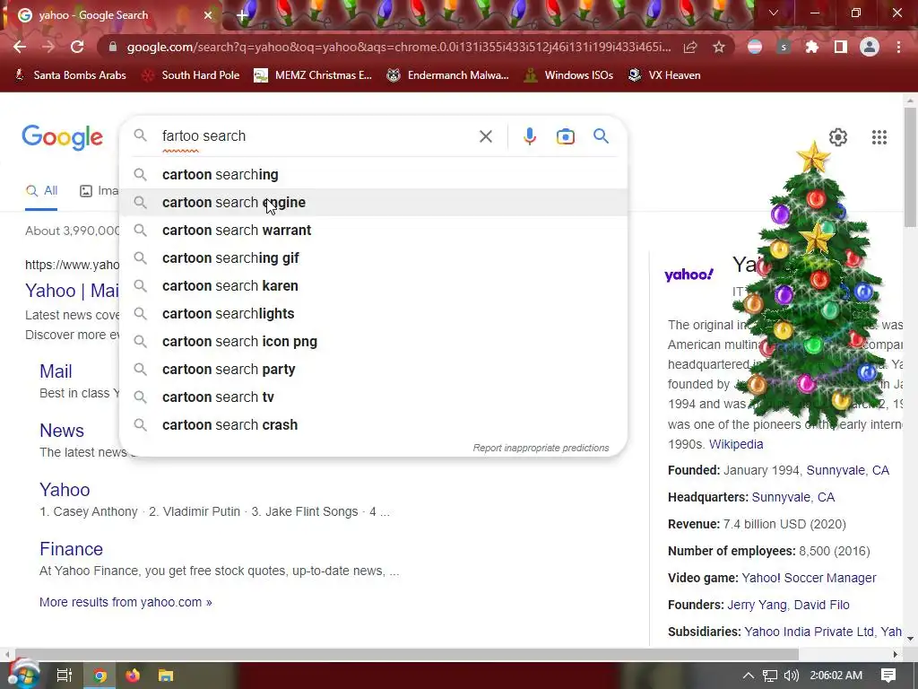The height and width of the screenshot is (689, 918).
Task: Click the search box containing fartoo search
Action: tap(316, 136)
